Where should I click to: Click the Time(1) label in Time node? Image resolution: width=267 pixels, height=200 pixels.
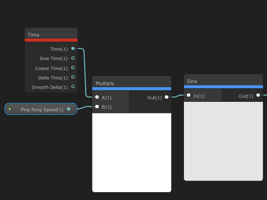click(x=59, y=49)
